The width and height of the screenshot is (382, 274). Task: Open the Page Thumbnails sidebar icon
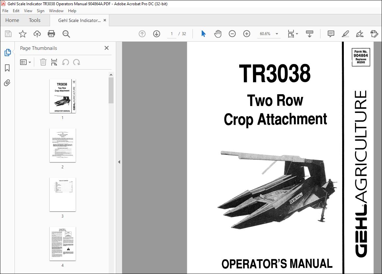[x=8, y=53]
